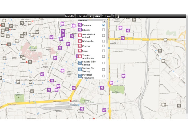Close the Scegli i servizi panel

click(x=104, y=21)
